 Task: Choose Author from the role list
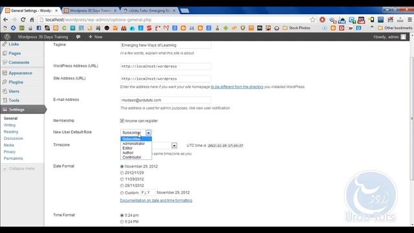pyautogui.click(x=136, y=153)
